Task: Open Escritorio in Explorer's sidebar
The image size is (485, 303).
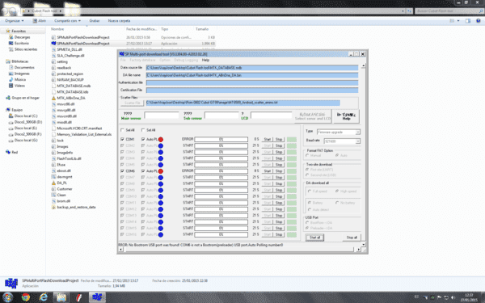Action: [x=22, y=44]
